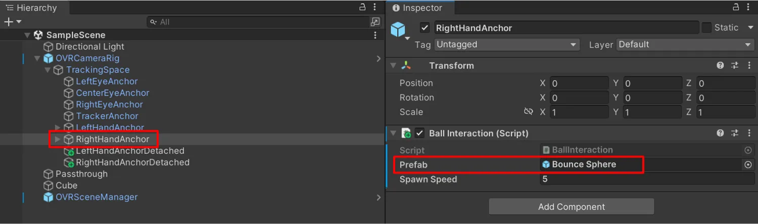758x224 pixels.
Task: Open the Tag dropdown showing Untagged
Action: point(507,44)
